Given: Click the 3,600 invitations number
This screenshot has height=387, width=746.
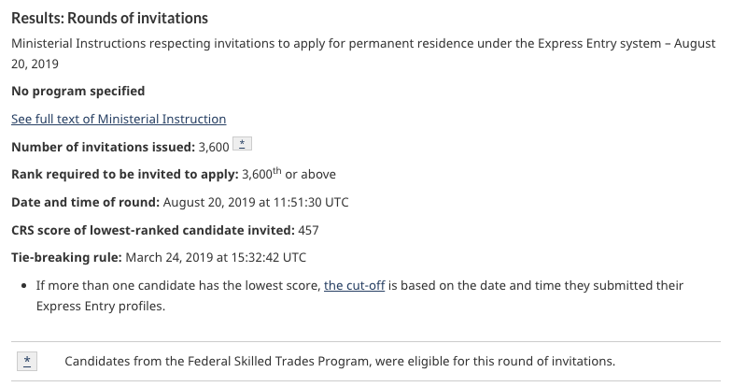Looking at the screenshot, I should pyautogui.click(x=214, y=148).
